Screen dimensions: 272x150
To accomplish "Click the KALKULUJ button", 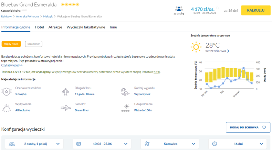I will [256, 10].
